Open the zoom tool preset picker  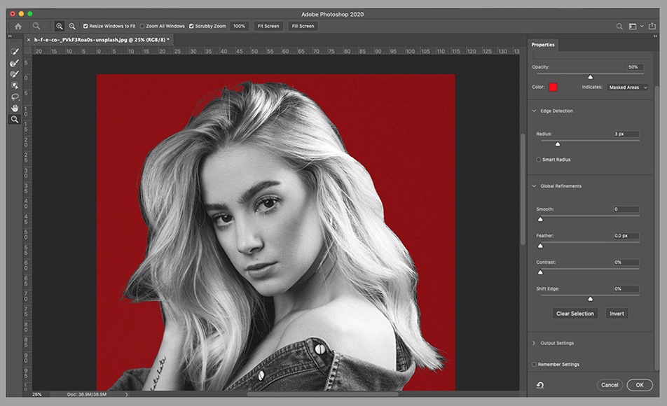click(39, 27)
